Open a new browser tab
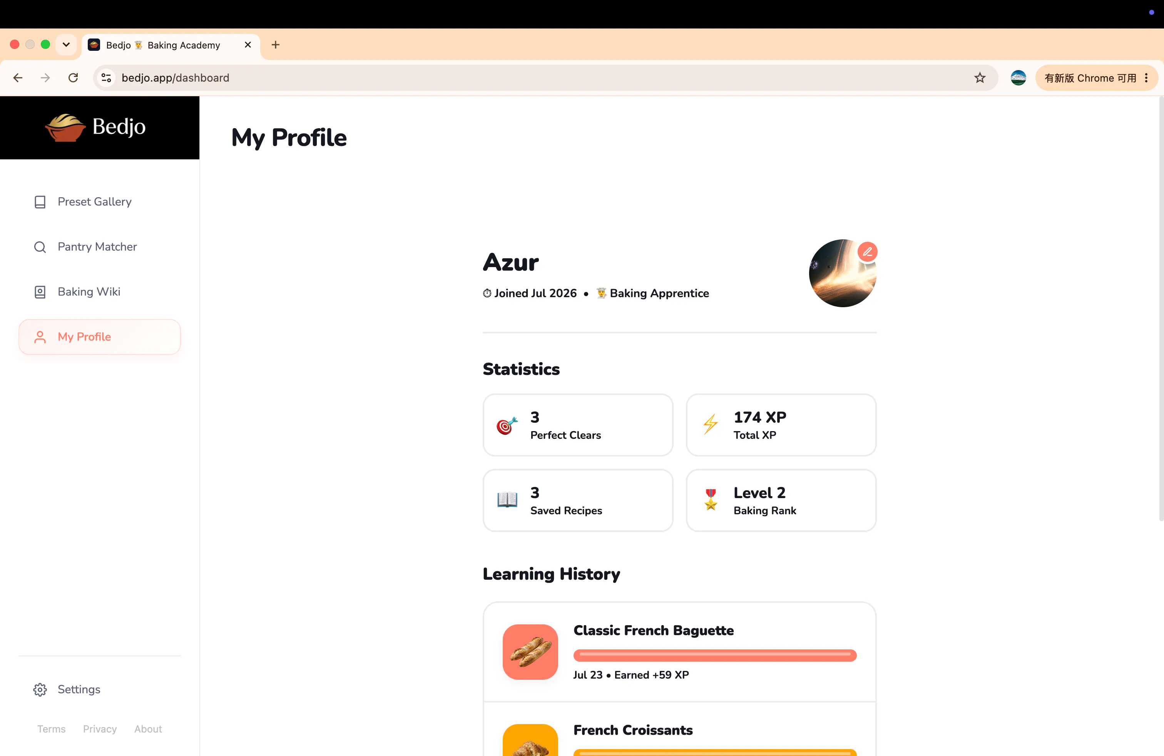 pyautogui.click(x=275, y=45)
